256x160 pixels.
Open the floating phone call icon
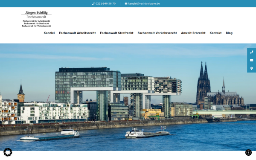click(x=251, y=52)
